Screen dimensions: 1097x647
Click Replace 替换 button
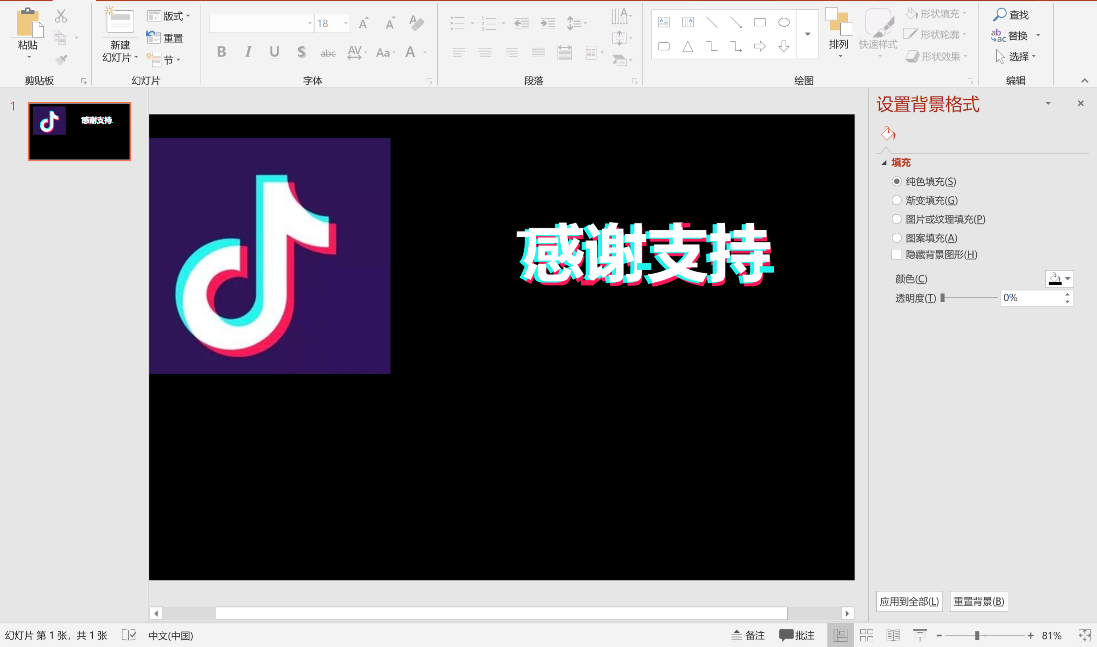coord(1009,36)
